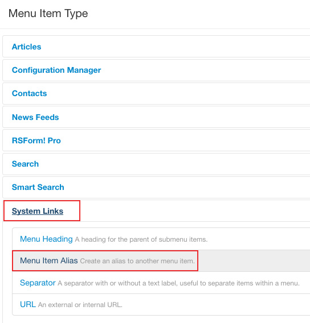Click the 'heading for the parent' description
The image size is (310, 323).
tap(141, 239)
